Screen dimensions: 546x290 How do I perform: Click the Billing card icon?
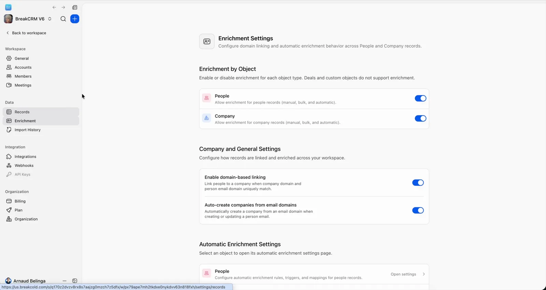[x=9, y=201]
